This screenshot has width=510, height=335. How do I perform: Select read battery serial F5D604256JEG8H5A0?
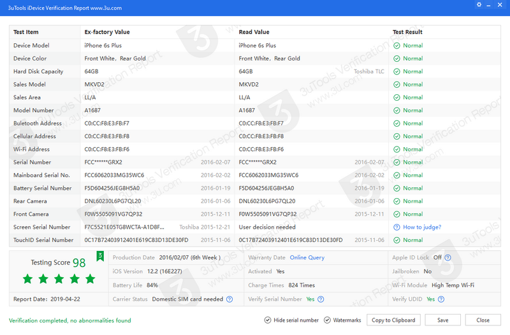[x=266, y=189]
